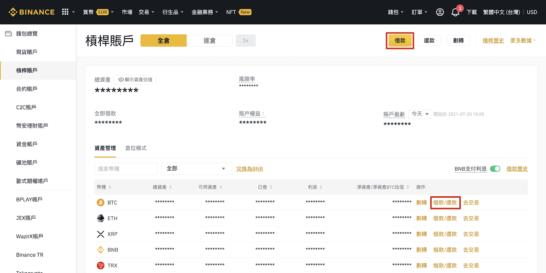This screenshot has width=546, height=273.
Task: Open the user profile icon
Action: click(440, 12)
